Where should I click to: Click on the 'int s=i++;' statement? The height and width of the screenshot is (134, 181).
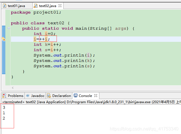click(47, 50)
